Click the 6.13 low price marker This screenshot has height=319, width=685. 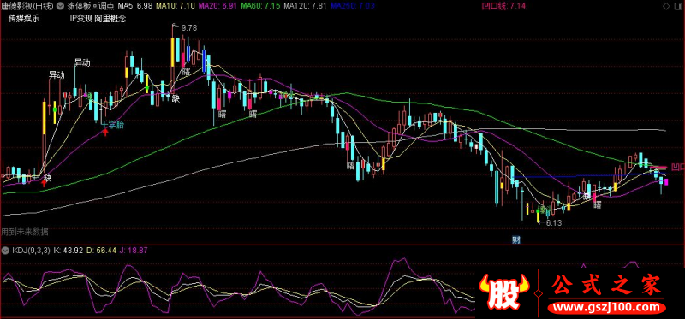553,222
